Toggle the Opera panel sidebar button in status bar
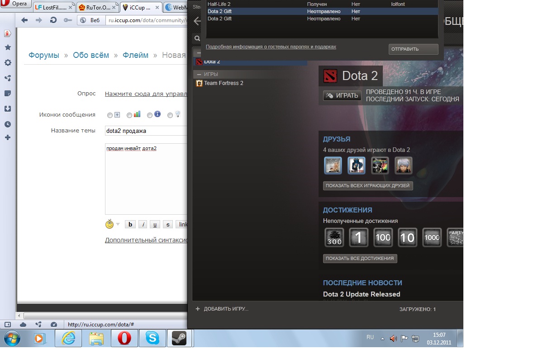Image resolution: width=543 pixels, height=349 pixels. click(8, 325)
